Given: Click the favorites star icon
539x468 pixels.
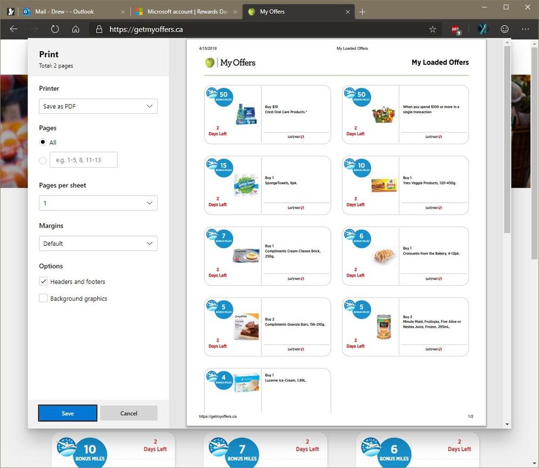Looking at the screenshot, I should pyautogui.click(x=432, y=29).
